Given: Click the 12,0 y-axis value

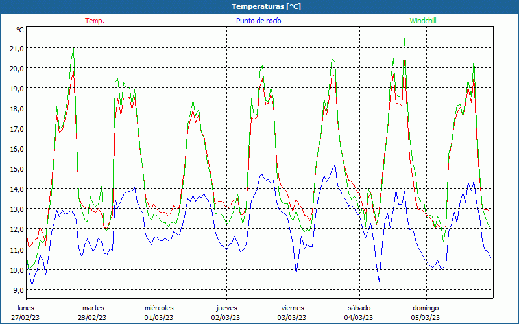Looking at the screenshot, I should tap(17, 229).
